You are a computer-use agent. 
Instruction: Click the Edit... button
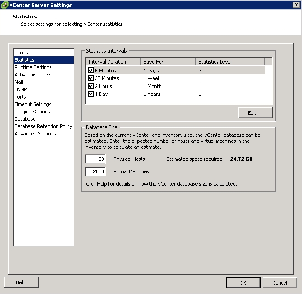pos(255,113)
